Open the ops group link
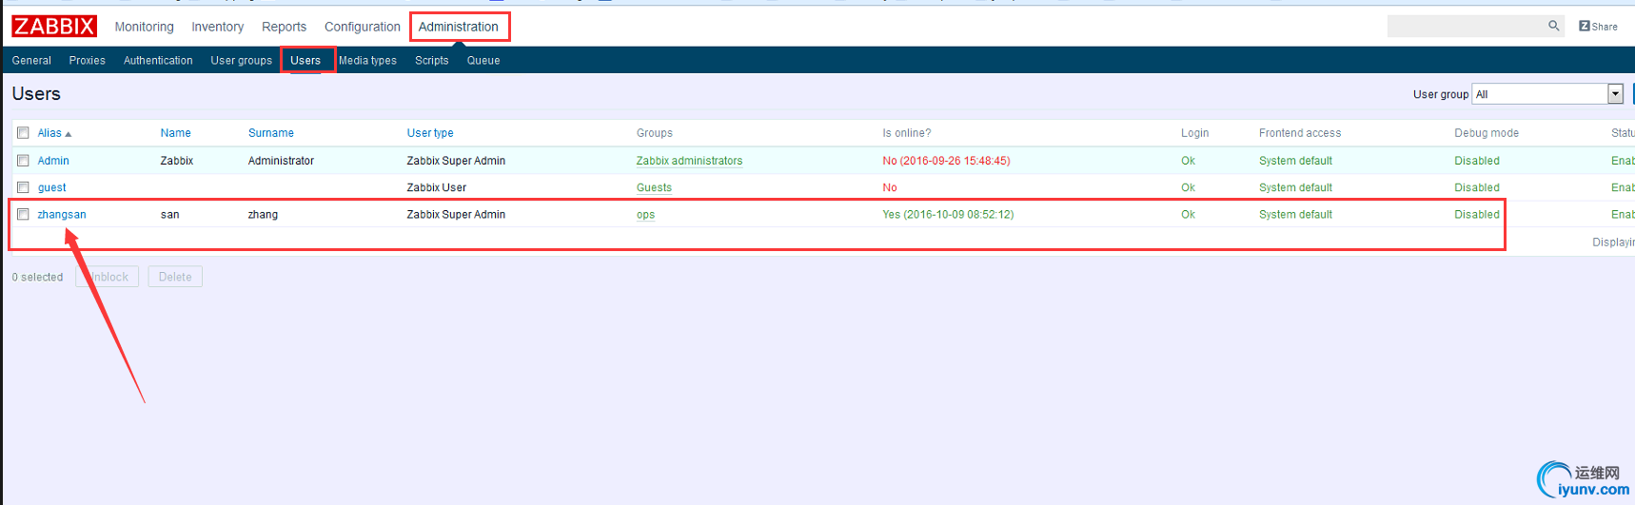Image resolution: width=1635 pixels, height=505 pixels. pyautogui.click(x=645, y=214)
